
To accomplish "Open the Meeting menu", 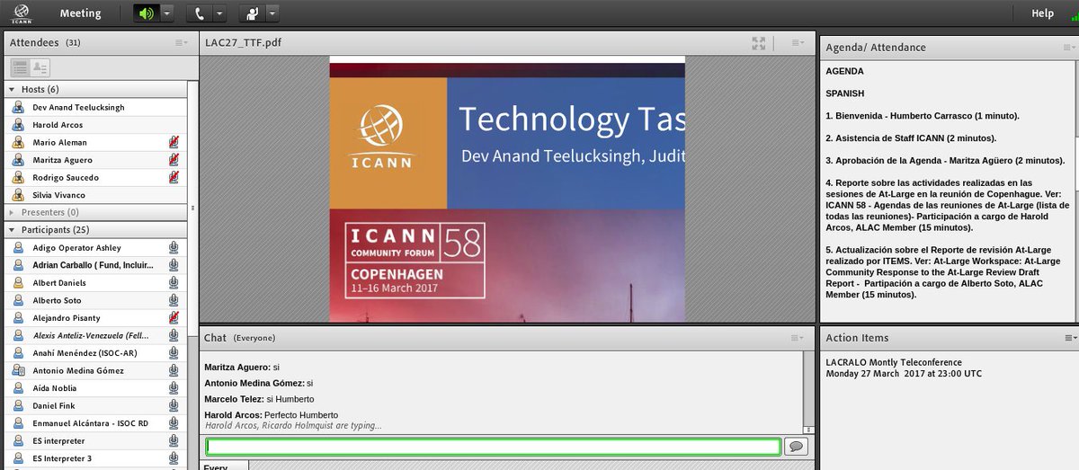I will coord(80,13).
